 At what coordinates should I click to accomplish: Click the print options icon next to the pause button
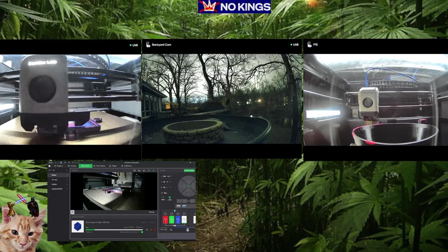click(147, 230)
